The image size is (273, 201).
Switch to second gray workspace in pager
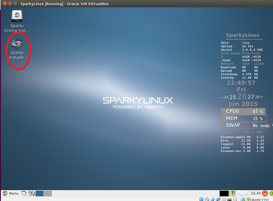point(48,193)
